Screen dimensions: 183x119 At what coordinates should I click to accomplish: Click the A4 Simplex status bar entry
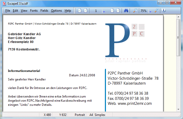pyautogui.click(x=97, y=115)
